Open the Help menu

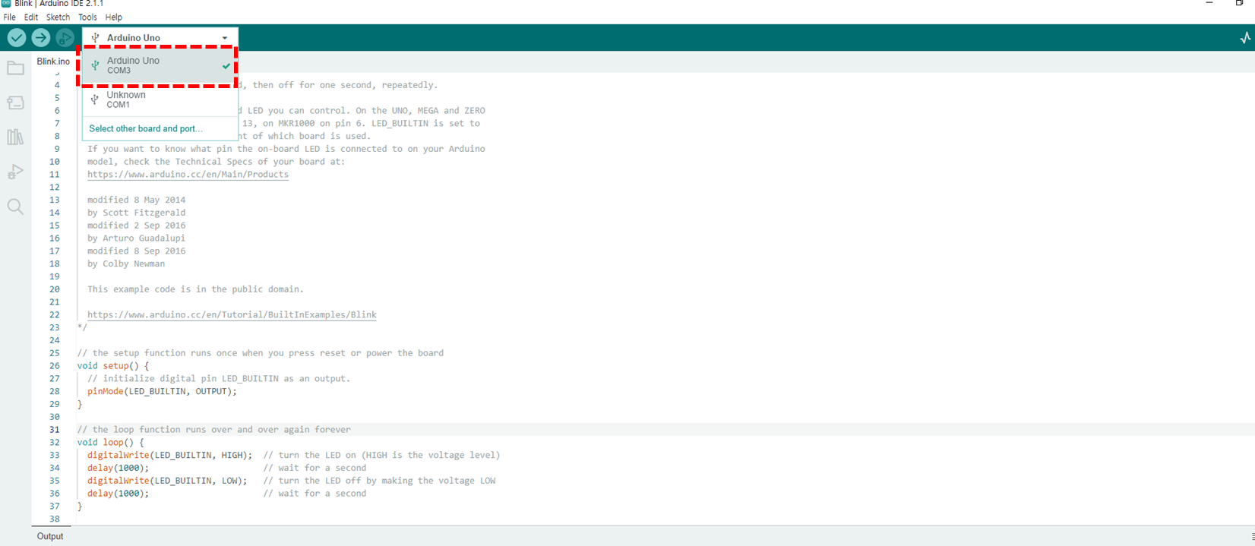[113, 17]
